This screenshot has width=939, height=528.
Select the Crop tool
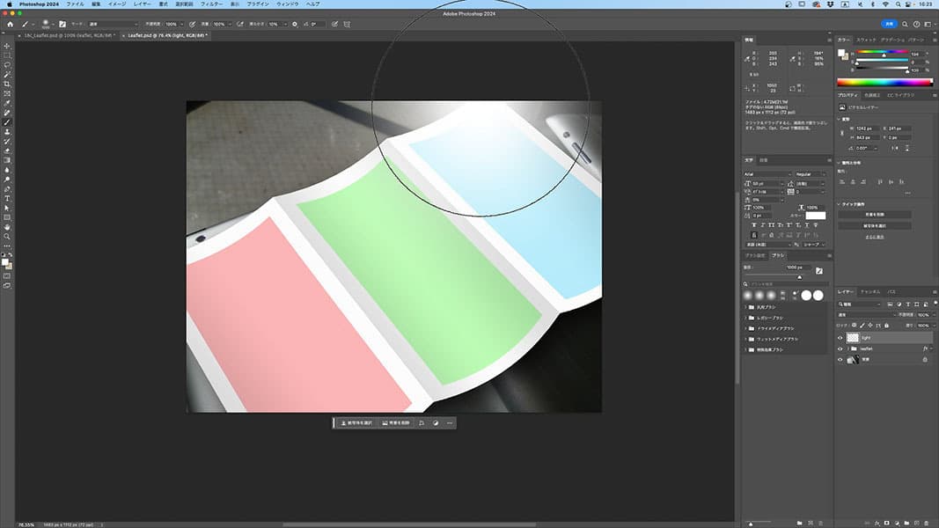point(8,84)
